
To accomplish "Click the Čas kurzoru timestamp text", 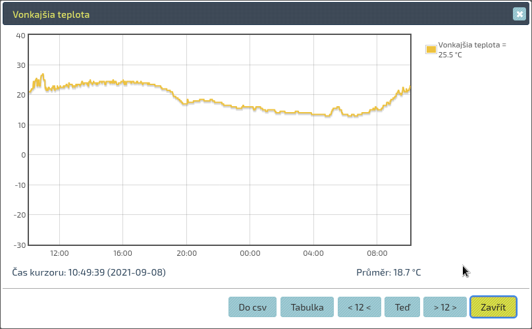I will 89,272.
